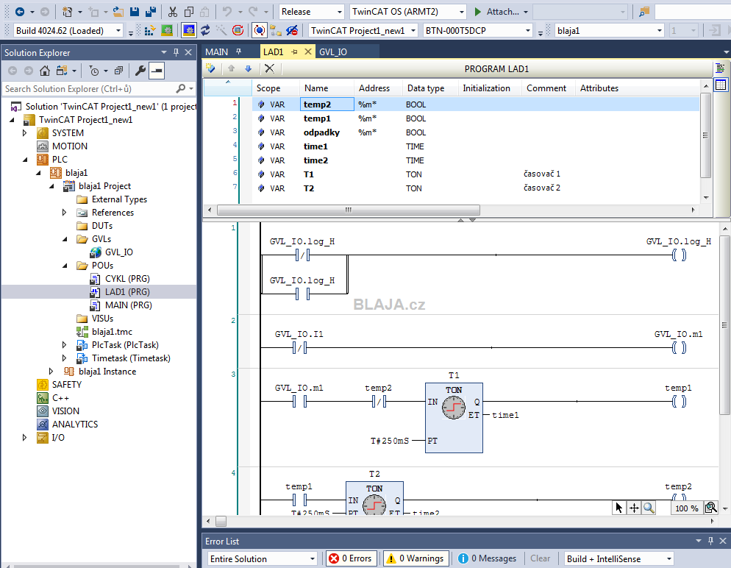This screenshot has width=731, height=568.
Task: Select GVL_IO in the GVLs folder
Action: tap(119, 252)
